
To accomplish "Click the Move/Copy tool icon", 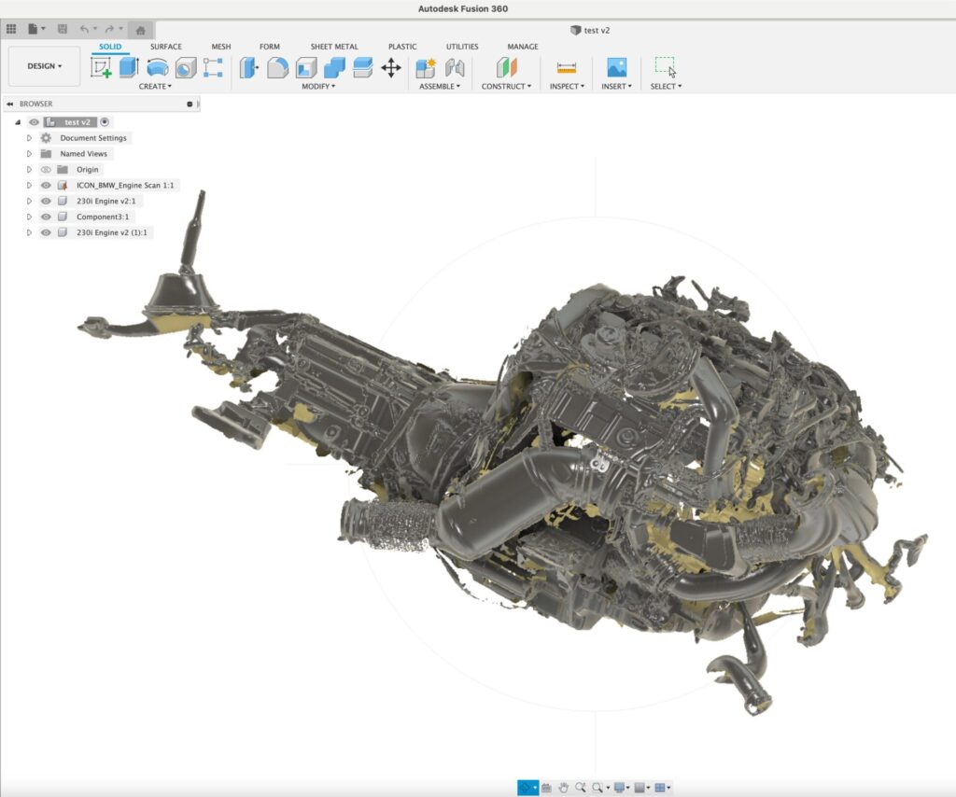I will [392, 66].
